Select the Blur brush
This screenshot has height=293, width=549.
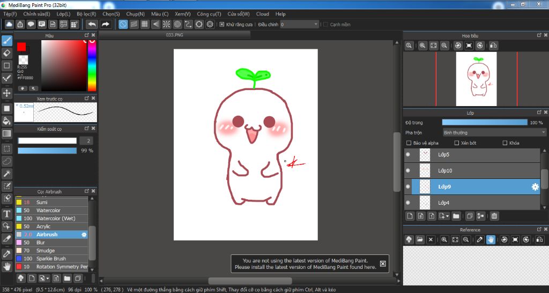[51, 243]
